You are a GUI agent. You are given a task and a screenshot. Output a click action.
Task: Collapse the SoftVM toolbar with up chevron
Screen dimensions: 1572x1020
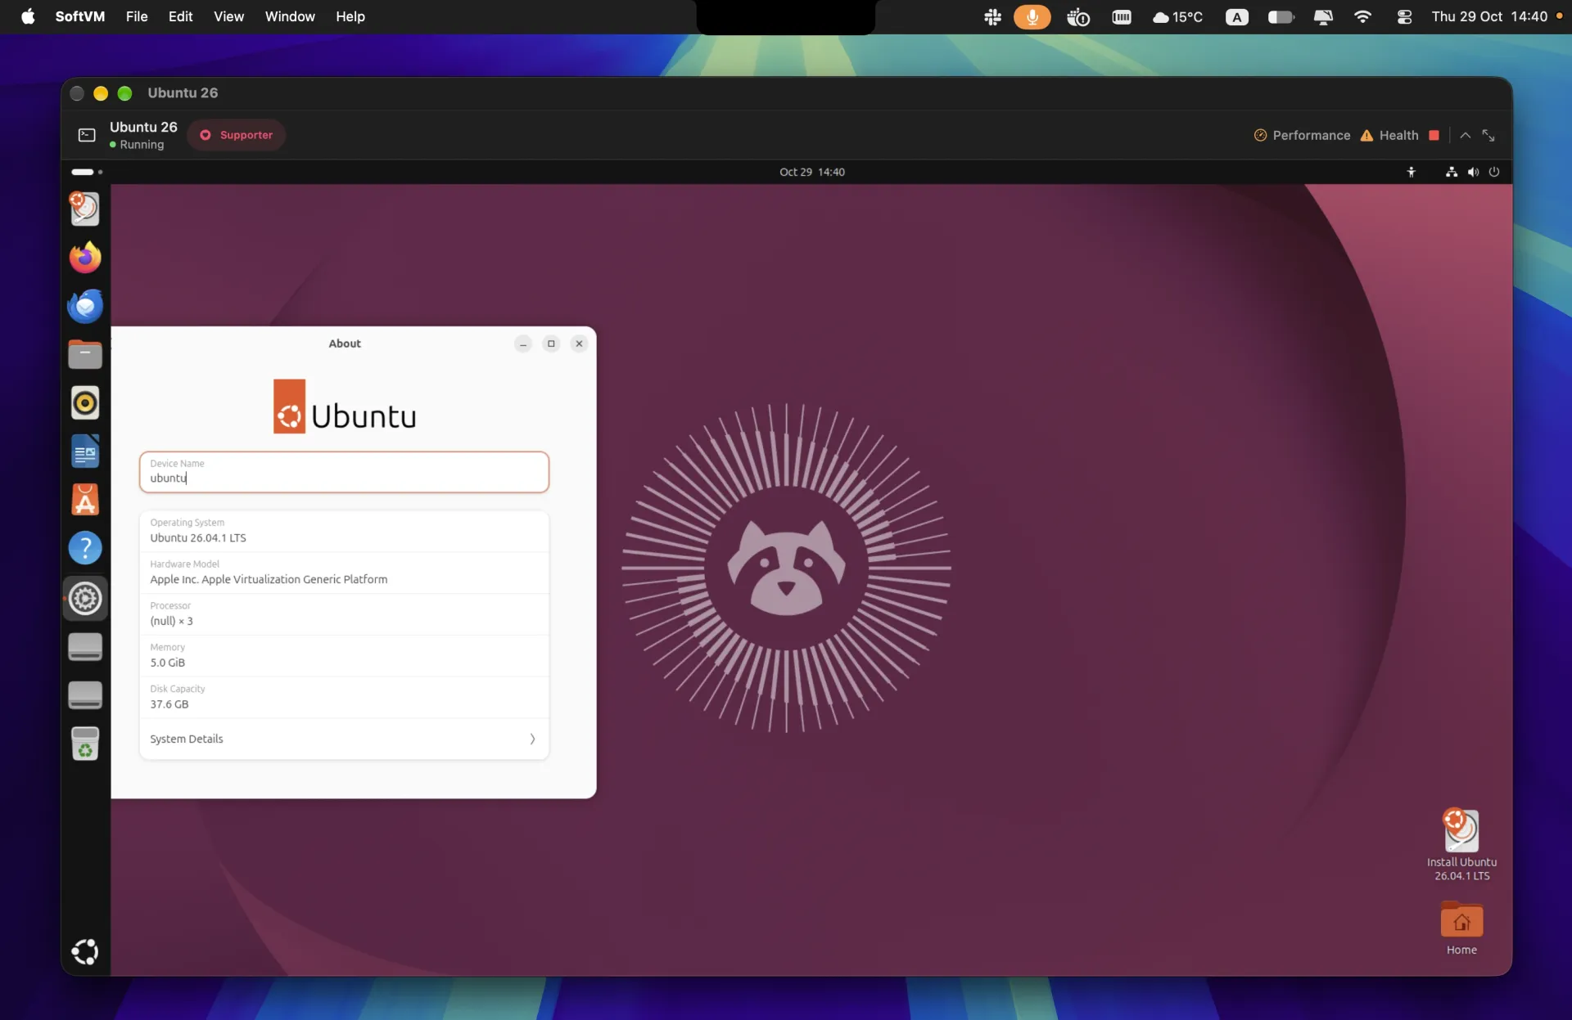(1466, 135)
